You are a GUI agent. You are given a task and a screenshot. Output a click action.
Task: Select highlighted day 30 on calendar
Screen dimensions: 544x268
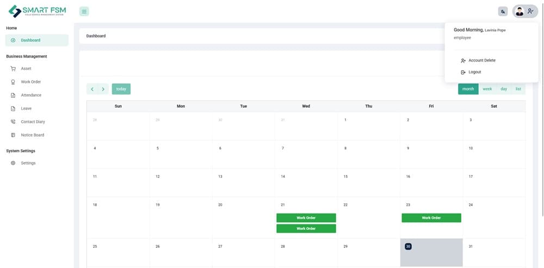pyautogui.click(x=408, y=246)
